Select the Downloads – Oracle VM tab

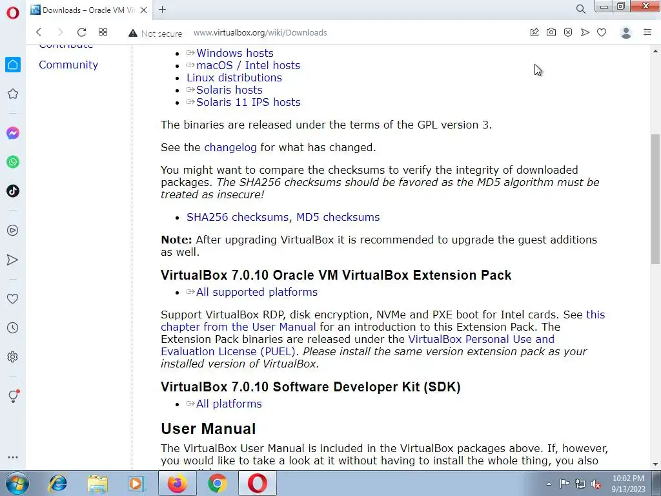tap(89, 10)
